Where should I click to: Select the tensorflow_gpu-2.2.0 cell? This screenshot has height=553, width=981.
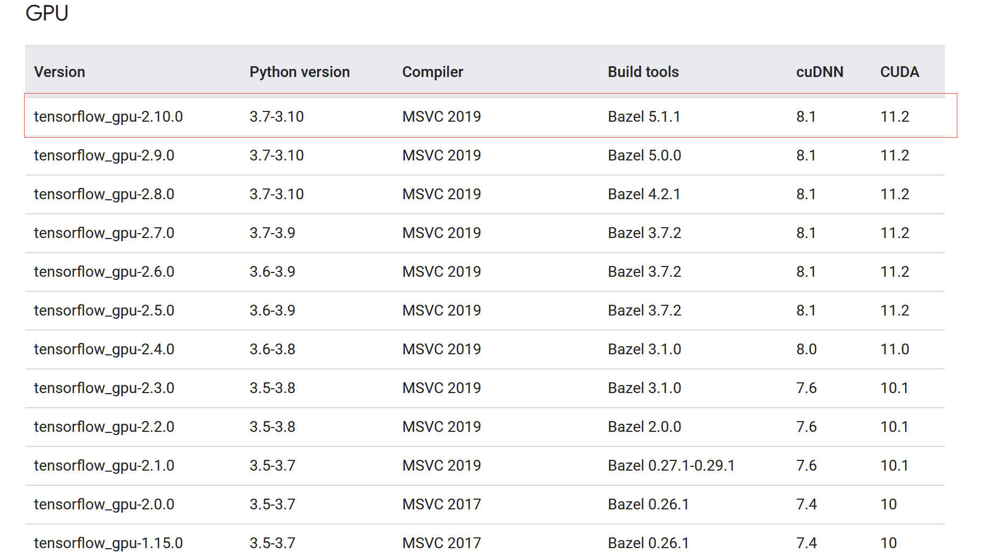[104, 426]
